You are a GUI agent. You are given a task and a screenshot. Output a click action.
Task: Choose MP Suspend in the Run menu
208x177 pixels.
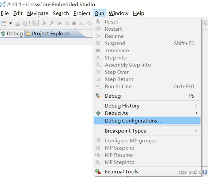point(147,148)
